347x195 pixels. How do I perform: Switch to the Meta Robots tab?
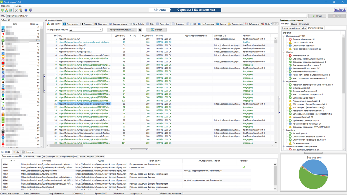(137, 24)
